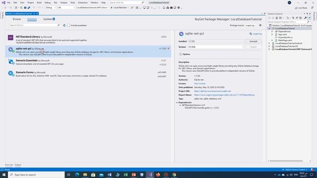The width and height of the screenshot is (317, 178).
Task: Open Solution Explorer Properties wrench icon
Action: (x=305, y=18)
